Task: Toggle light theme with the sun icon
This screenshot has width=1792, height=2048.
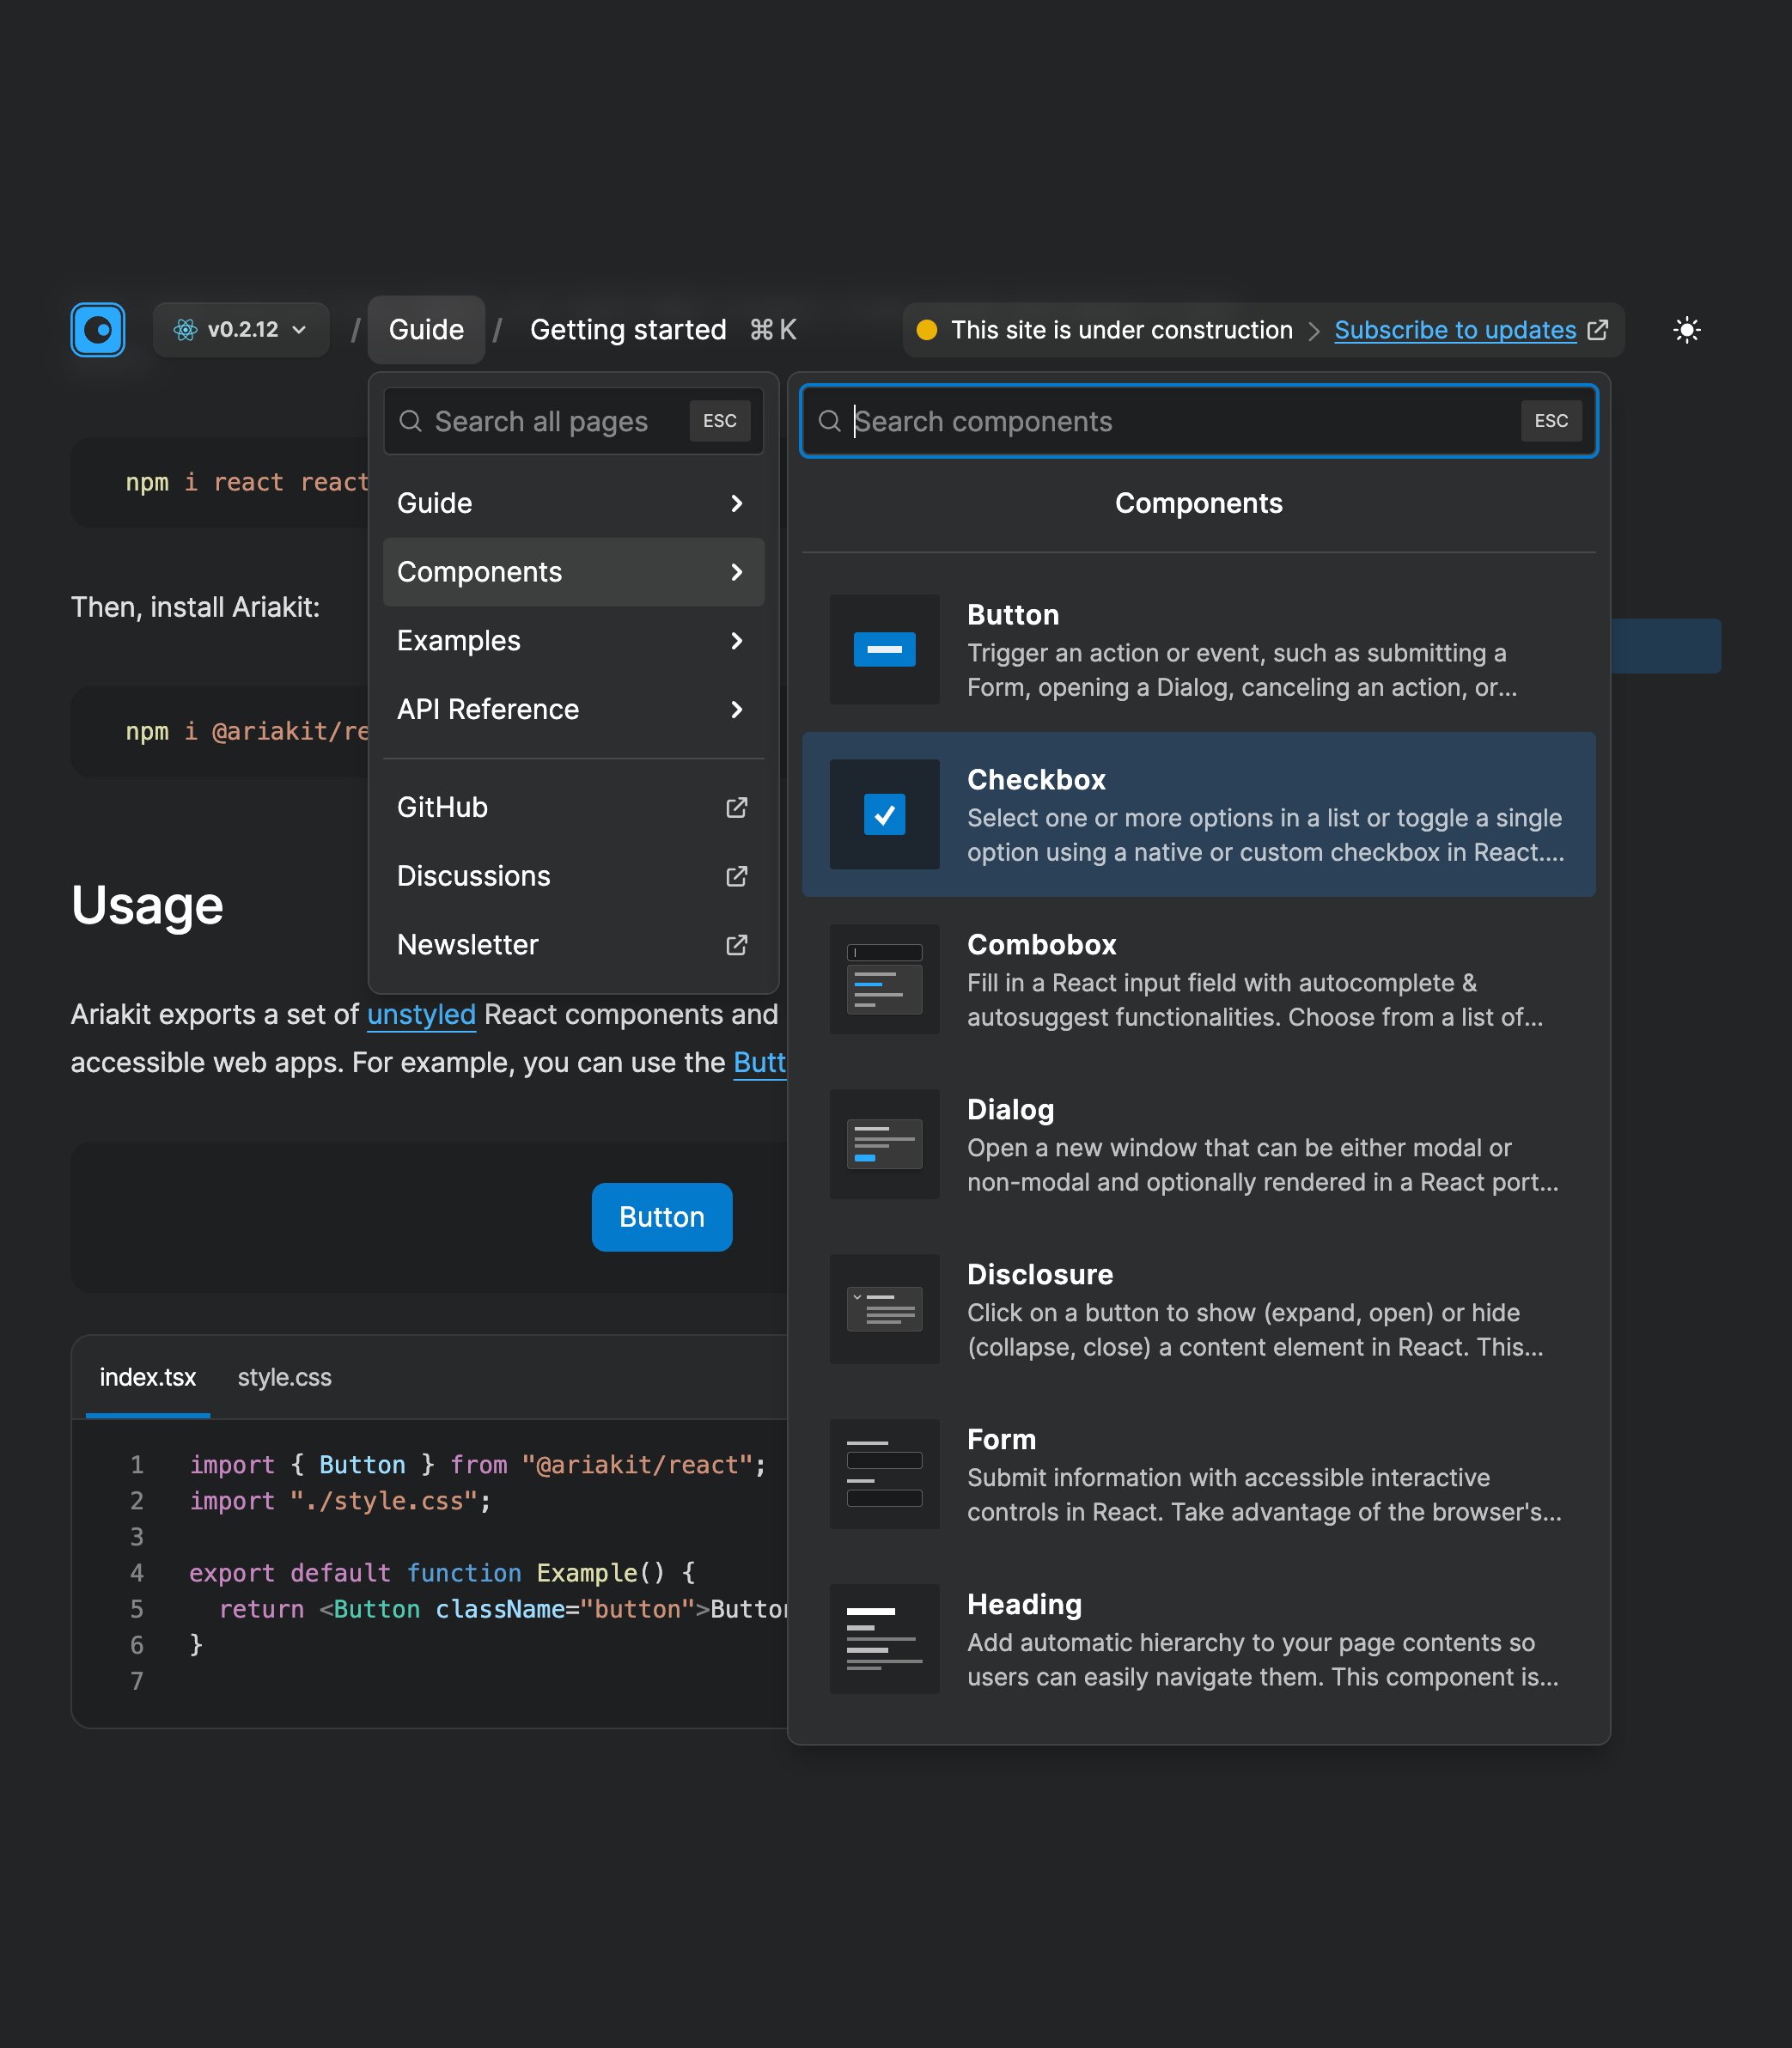Action: click(1687, 330)
